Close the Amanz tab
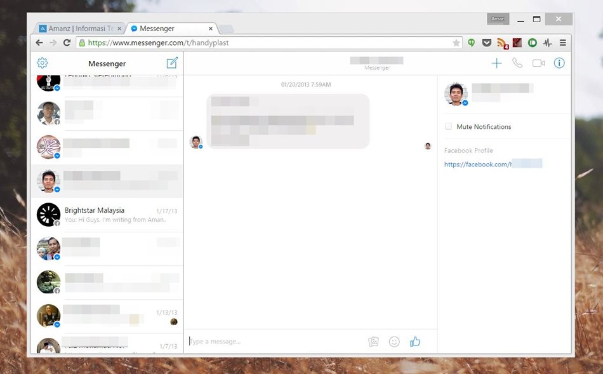 [119, 29]
